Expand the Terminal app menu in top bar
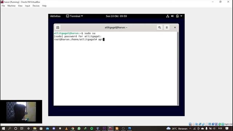Image resolution: width=233 pixels, height=131 pixels. tap(74, 16)
